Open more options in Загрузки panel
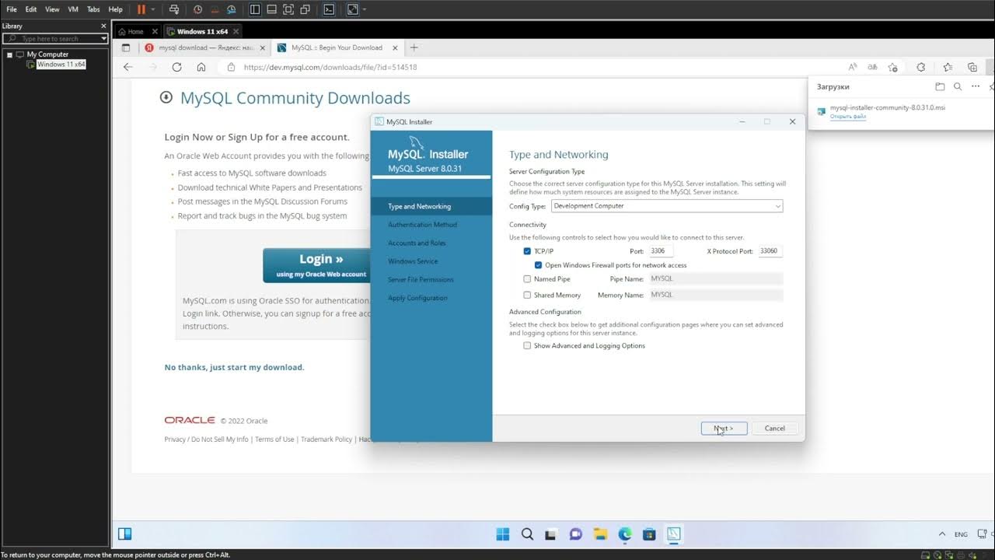 [976, 86]
